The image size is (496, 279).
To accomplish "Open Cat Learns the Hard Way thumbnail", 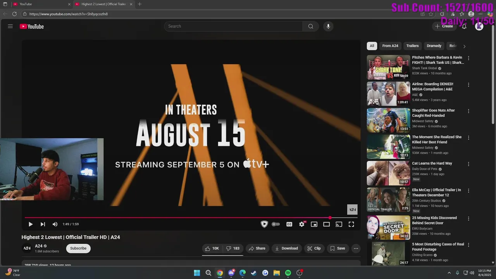I will (388, 173).
